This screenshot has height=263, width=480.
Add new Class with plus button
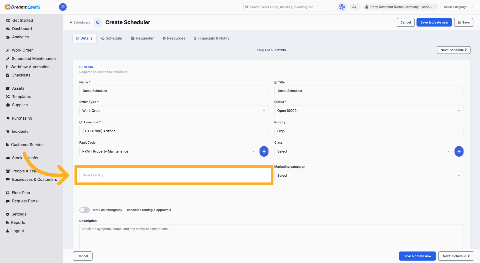pyautogui.click(x=459, y=151)
